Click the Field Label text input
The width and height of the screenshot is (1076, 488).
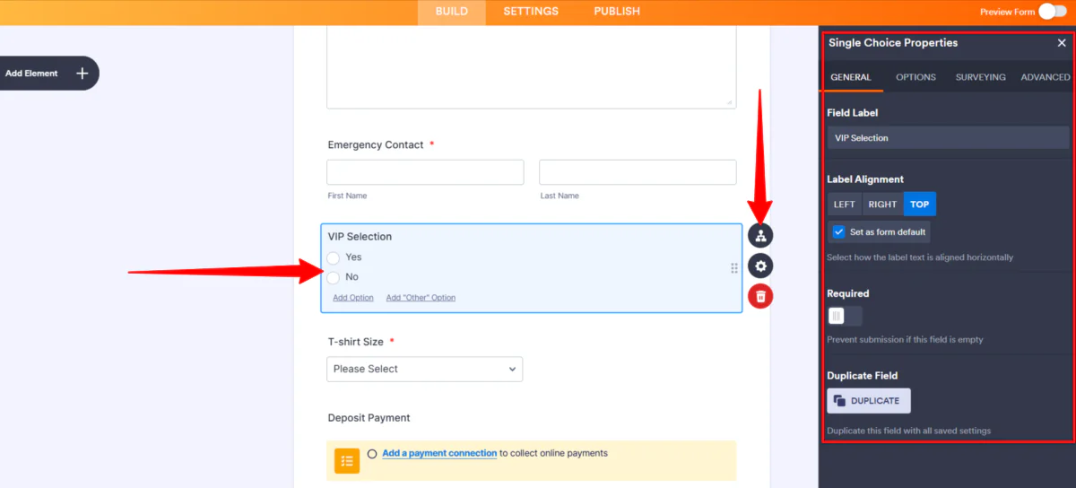coord(948,138)
